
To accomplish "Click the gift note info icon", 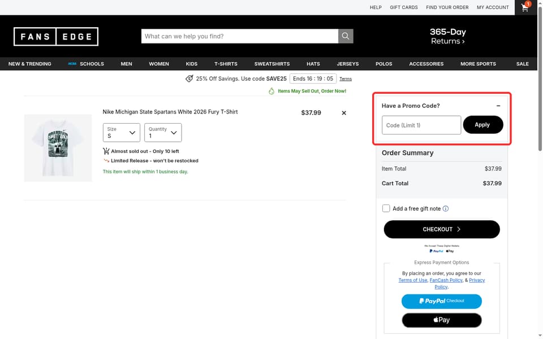I will point(446,208).
